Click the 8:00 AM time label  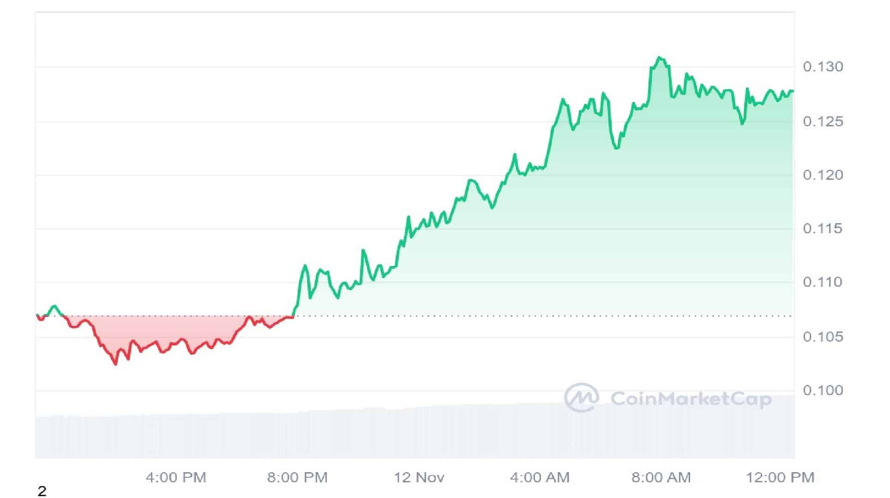pyautogui.click(x=661, y=478)
